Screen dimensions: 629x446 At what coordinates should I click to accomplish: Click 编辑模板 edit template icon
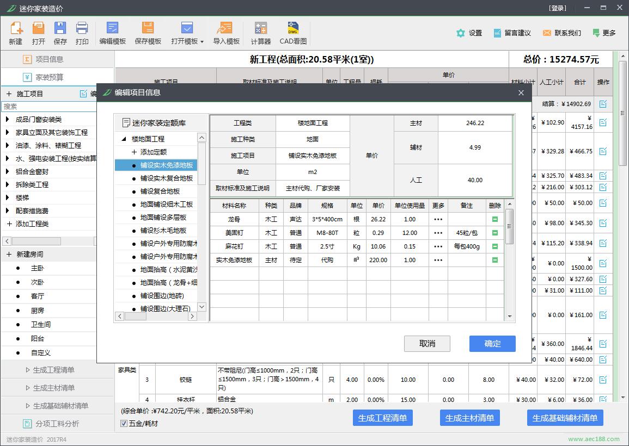112,28
